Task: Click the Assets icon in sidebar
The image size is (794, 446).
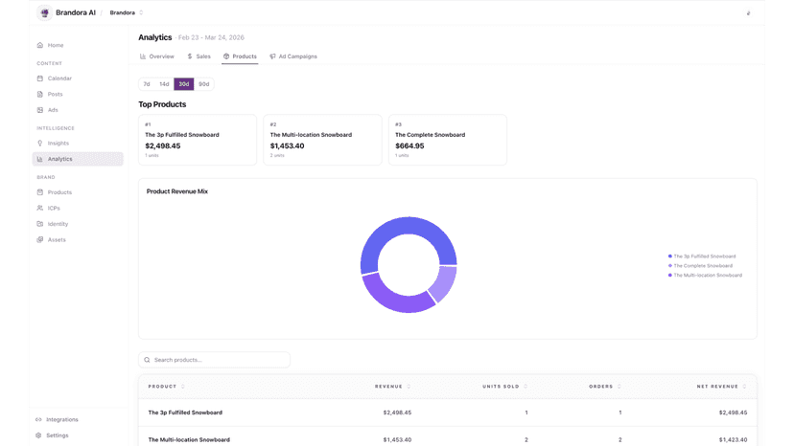Action: click(40, 239)
